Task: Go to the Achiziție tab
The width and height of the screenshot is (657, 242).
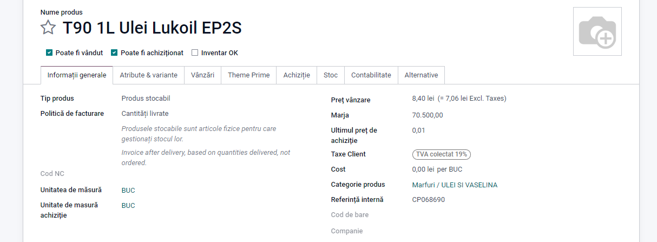Action: (x=297, y=75)
